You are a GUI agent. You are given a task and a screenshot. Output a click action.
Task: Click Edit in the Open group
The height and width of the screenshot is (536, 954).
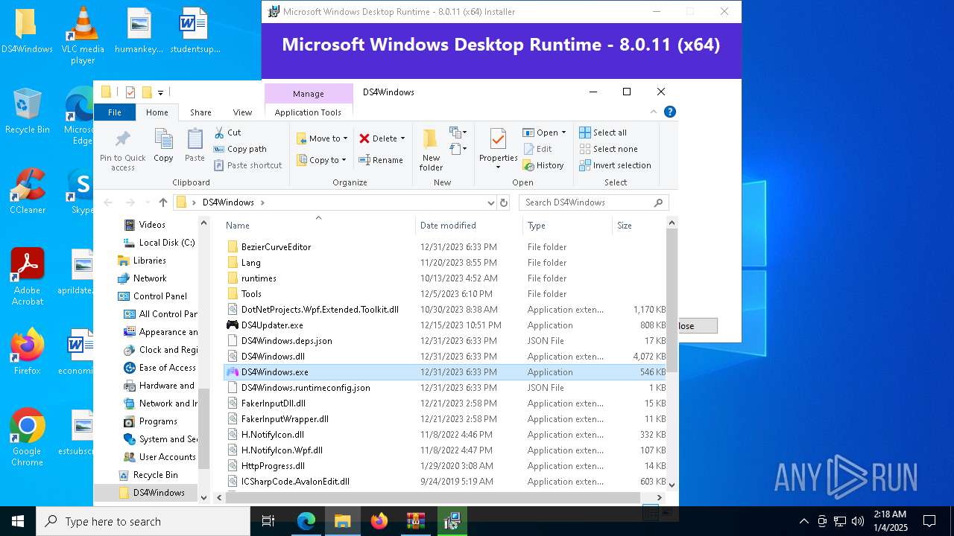tap(537, 149)
